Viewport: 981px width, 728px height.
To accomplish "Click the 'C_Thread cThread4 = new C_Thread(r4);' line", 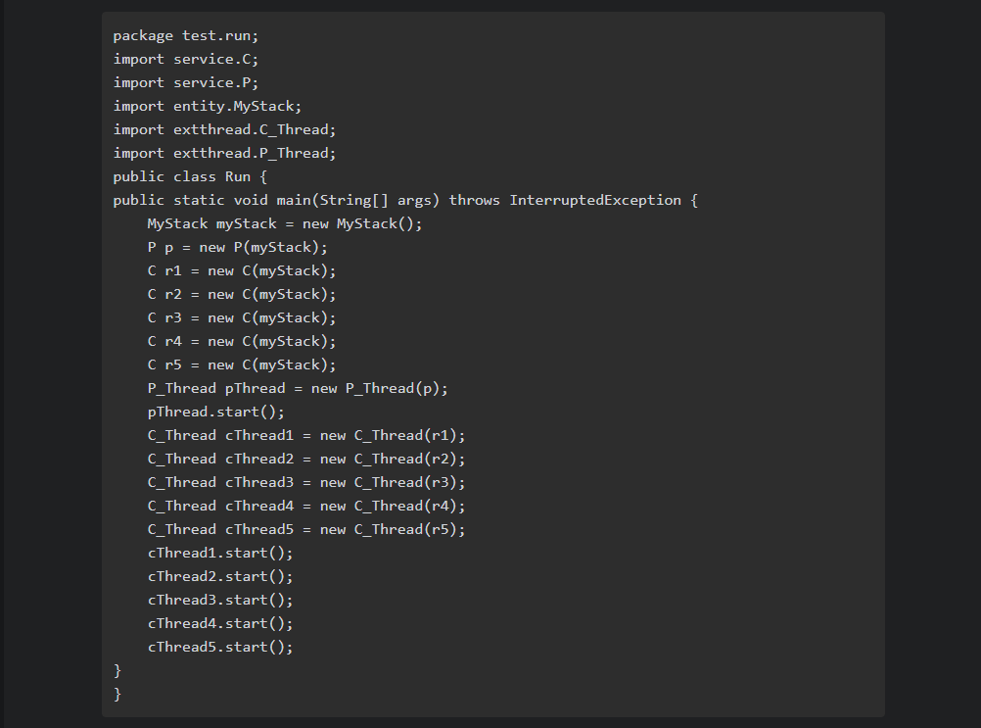I will tap(306, 507).
